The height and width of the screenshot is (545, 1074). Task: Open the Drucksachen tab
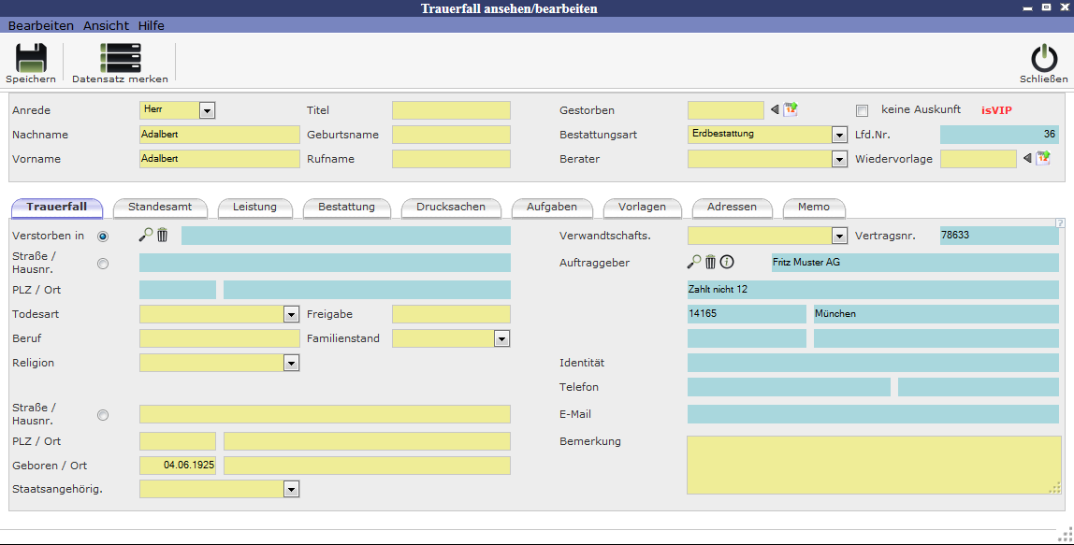point(451,207)
